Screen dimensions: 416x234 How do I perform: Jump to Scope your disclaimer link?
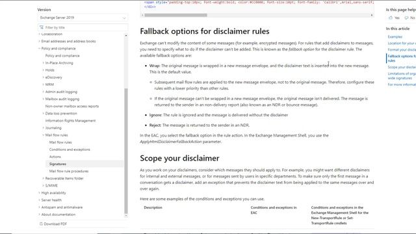tap(402, 67)
